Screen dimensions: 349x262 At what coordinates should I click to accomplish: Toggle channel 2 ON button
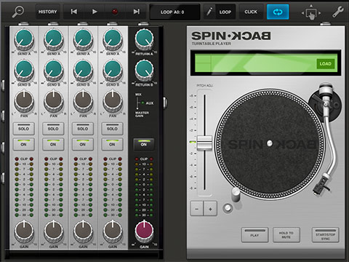(53, 144)
